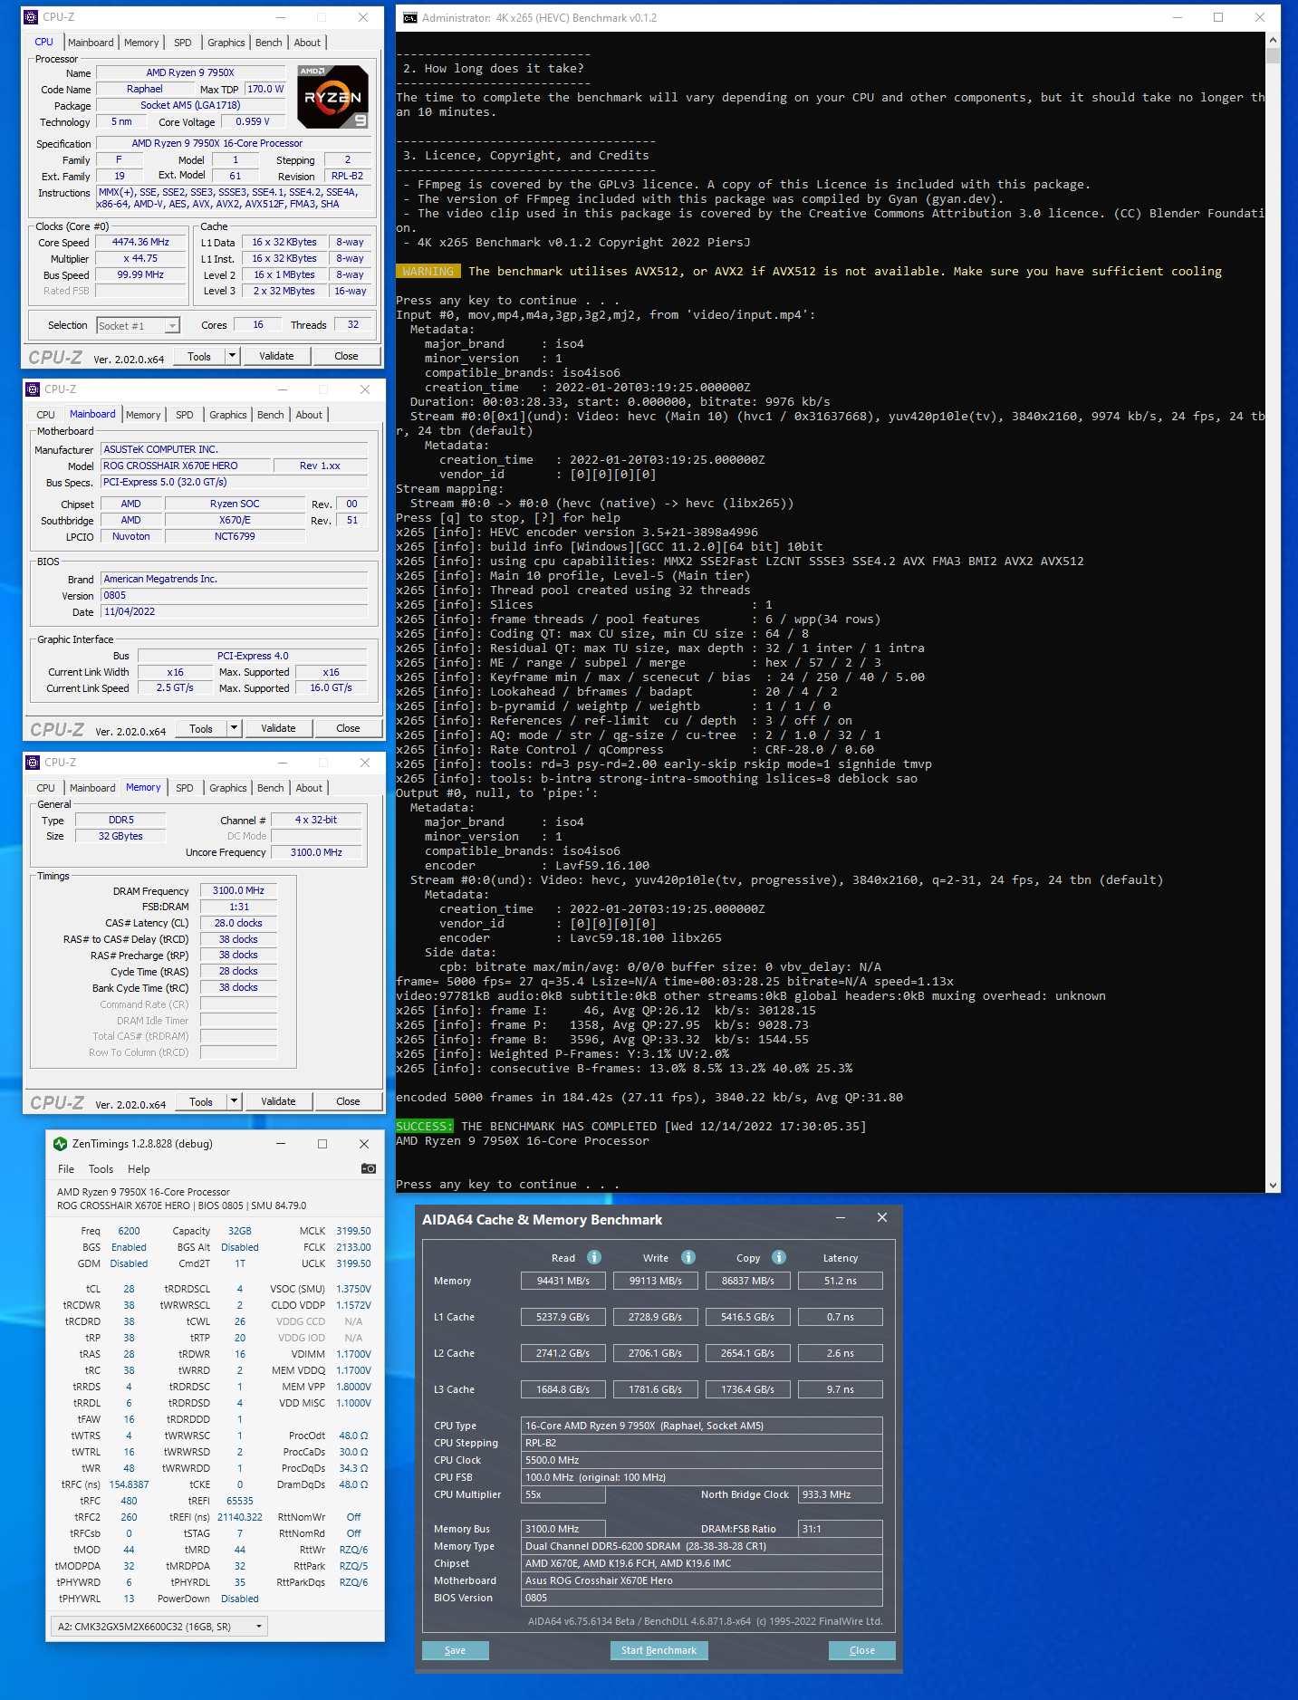Click the ROG CROSSHAIR X670E HERO model field

[186, 466]
